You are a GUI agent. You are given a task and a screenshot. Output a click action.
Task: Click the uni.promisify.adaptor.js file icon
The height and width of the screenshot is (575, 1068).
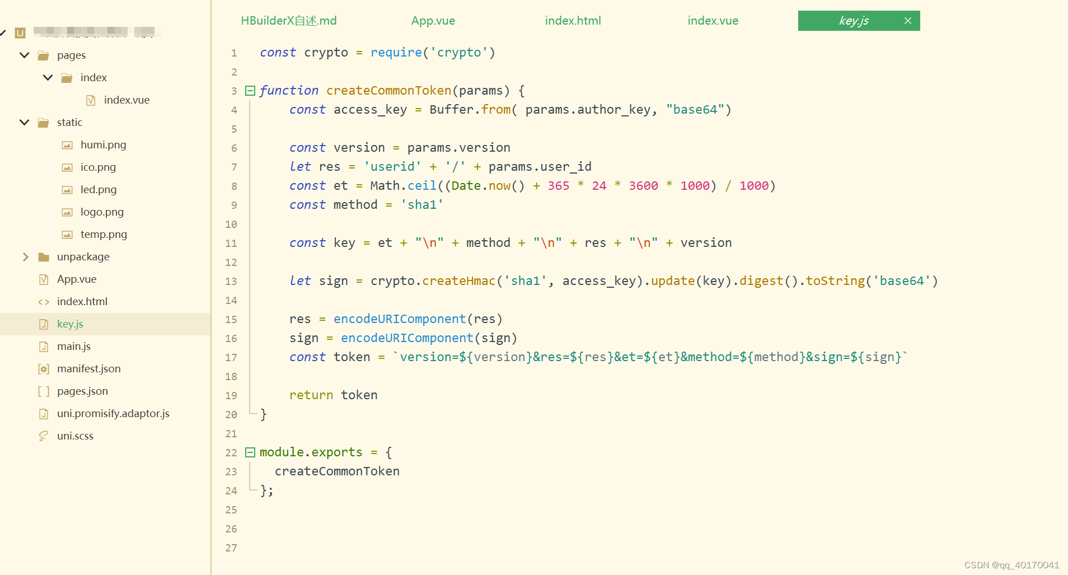tap(43, 414)
